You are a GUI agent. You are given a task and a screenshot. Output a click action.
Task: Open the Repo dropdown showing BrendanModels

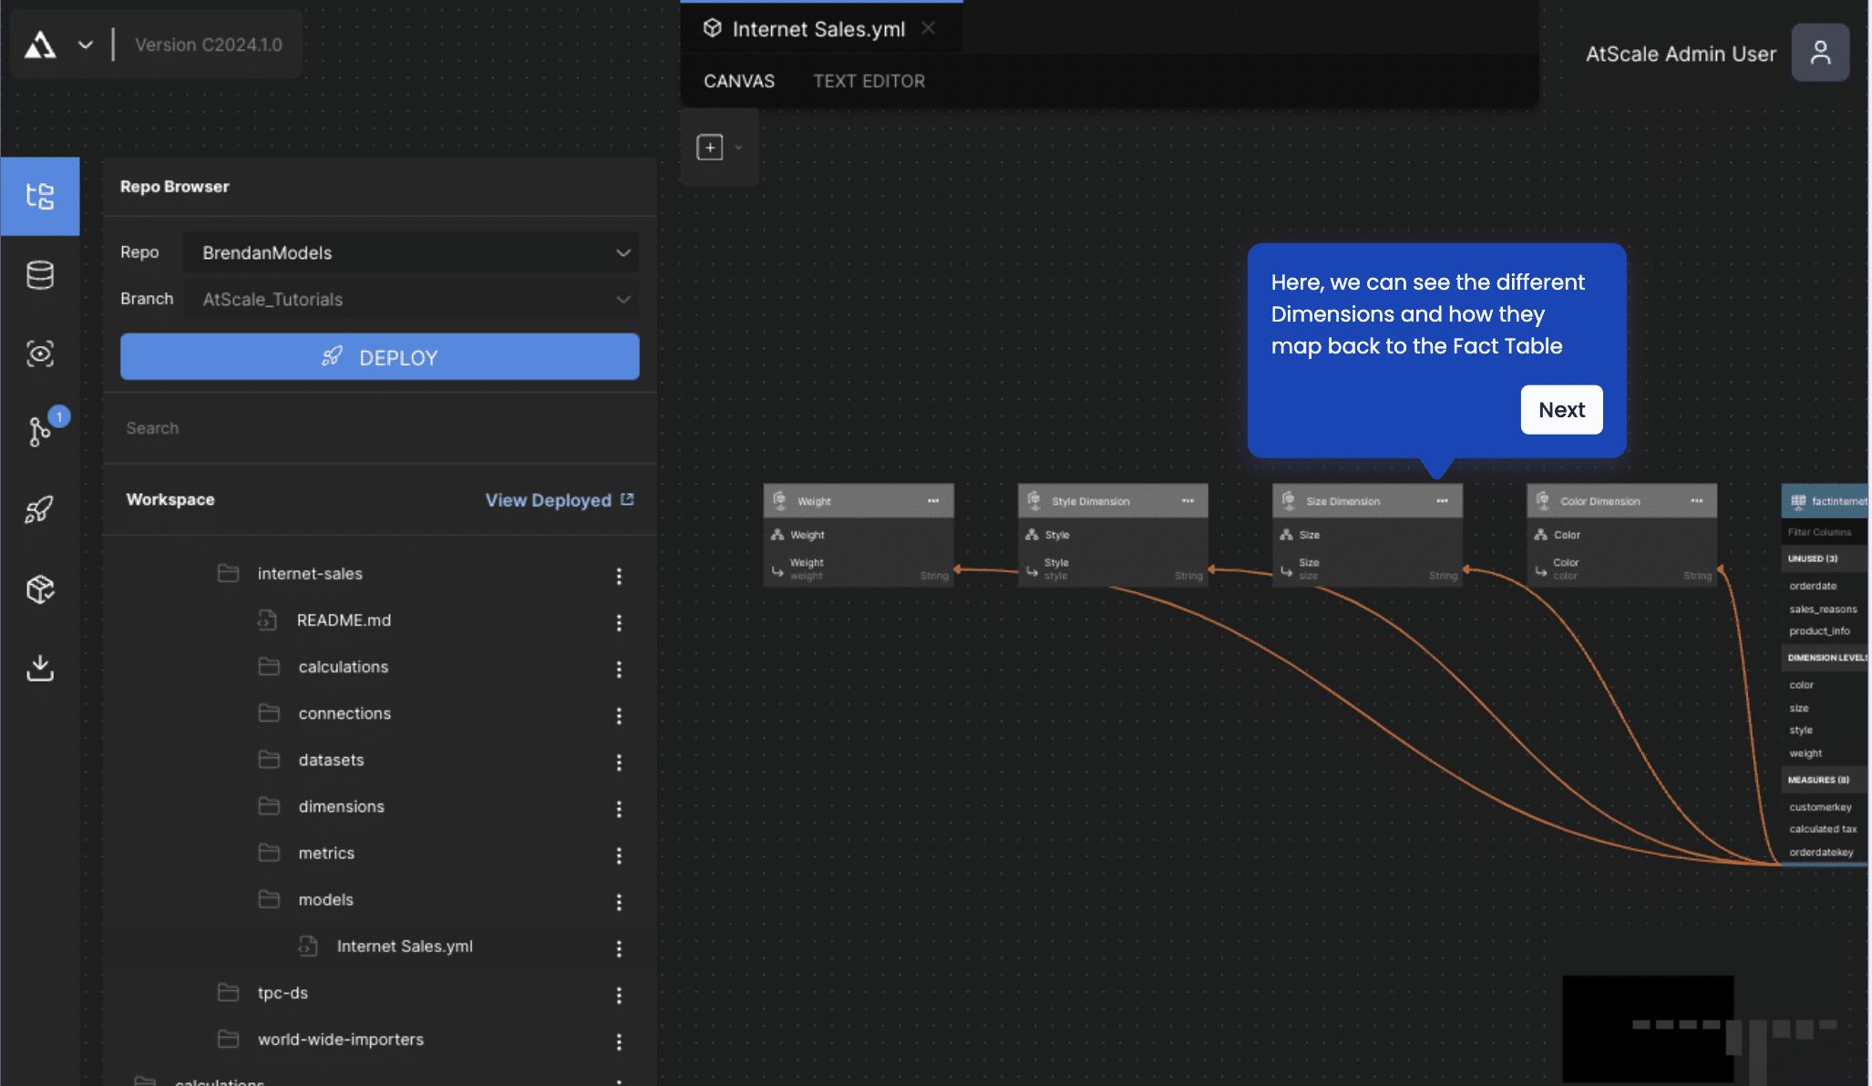(411, 252)
